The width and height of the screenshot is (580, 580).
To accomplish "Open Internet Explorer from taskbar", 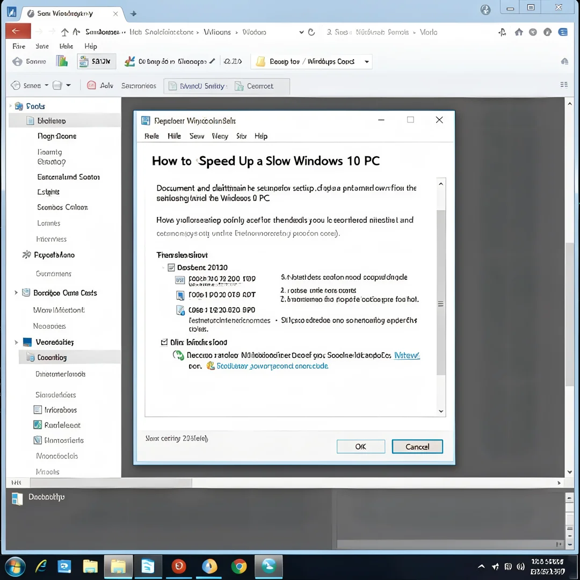I will 41,567.
